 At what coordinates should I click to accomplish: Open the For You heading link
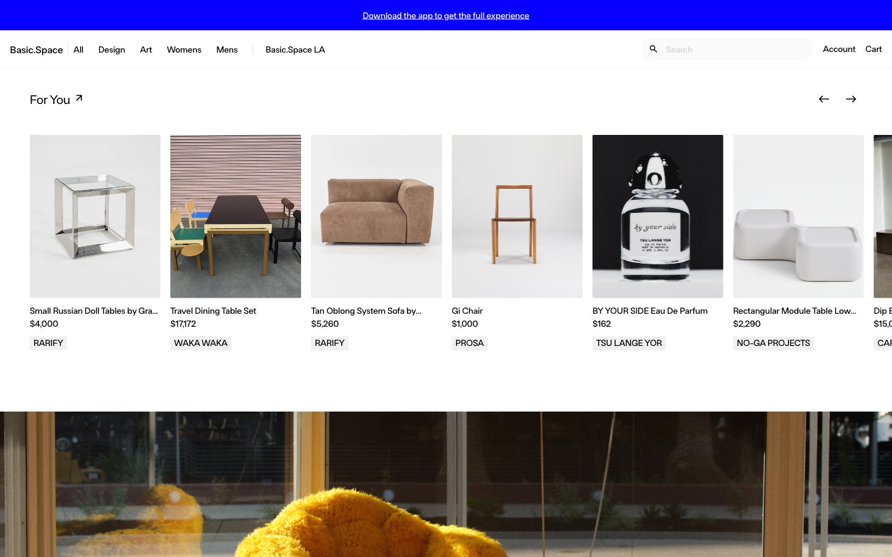click(50, 100)
